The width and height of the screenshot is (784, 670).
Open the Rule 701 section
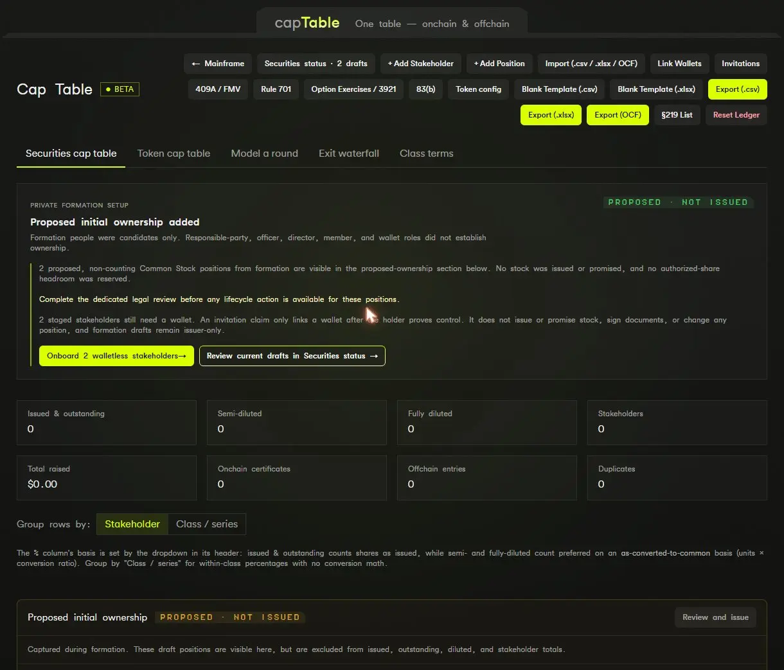point(276,89)
